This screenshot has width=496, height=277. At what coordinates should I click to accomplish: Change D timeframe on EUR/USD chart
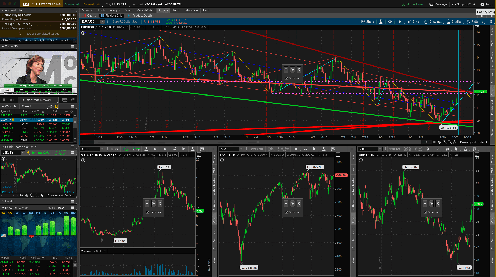point(400,21)
